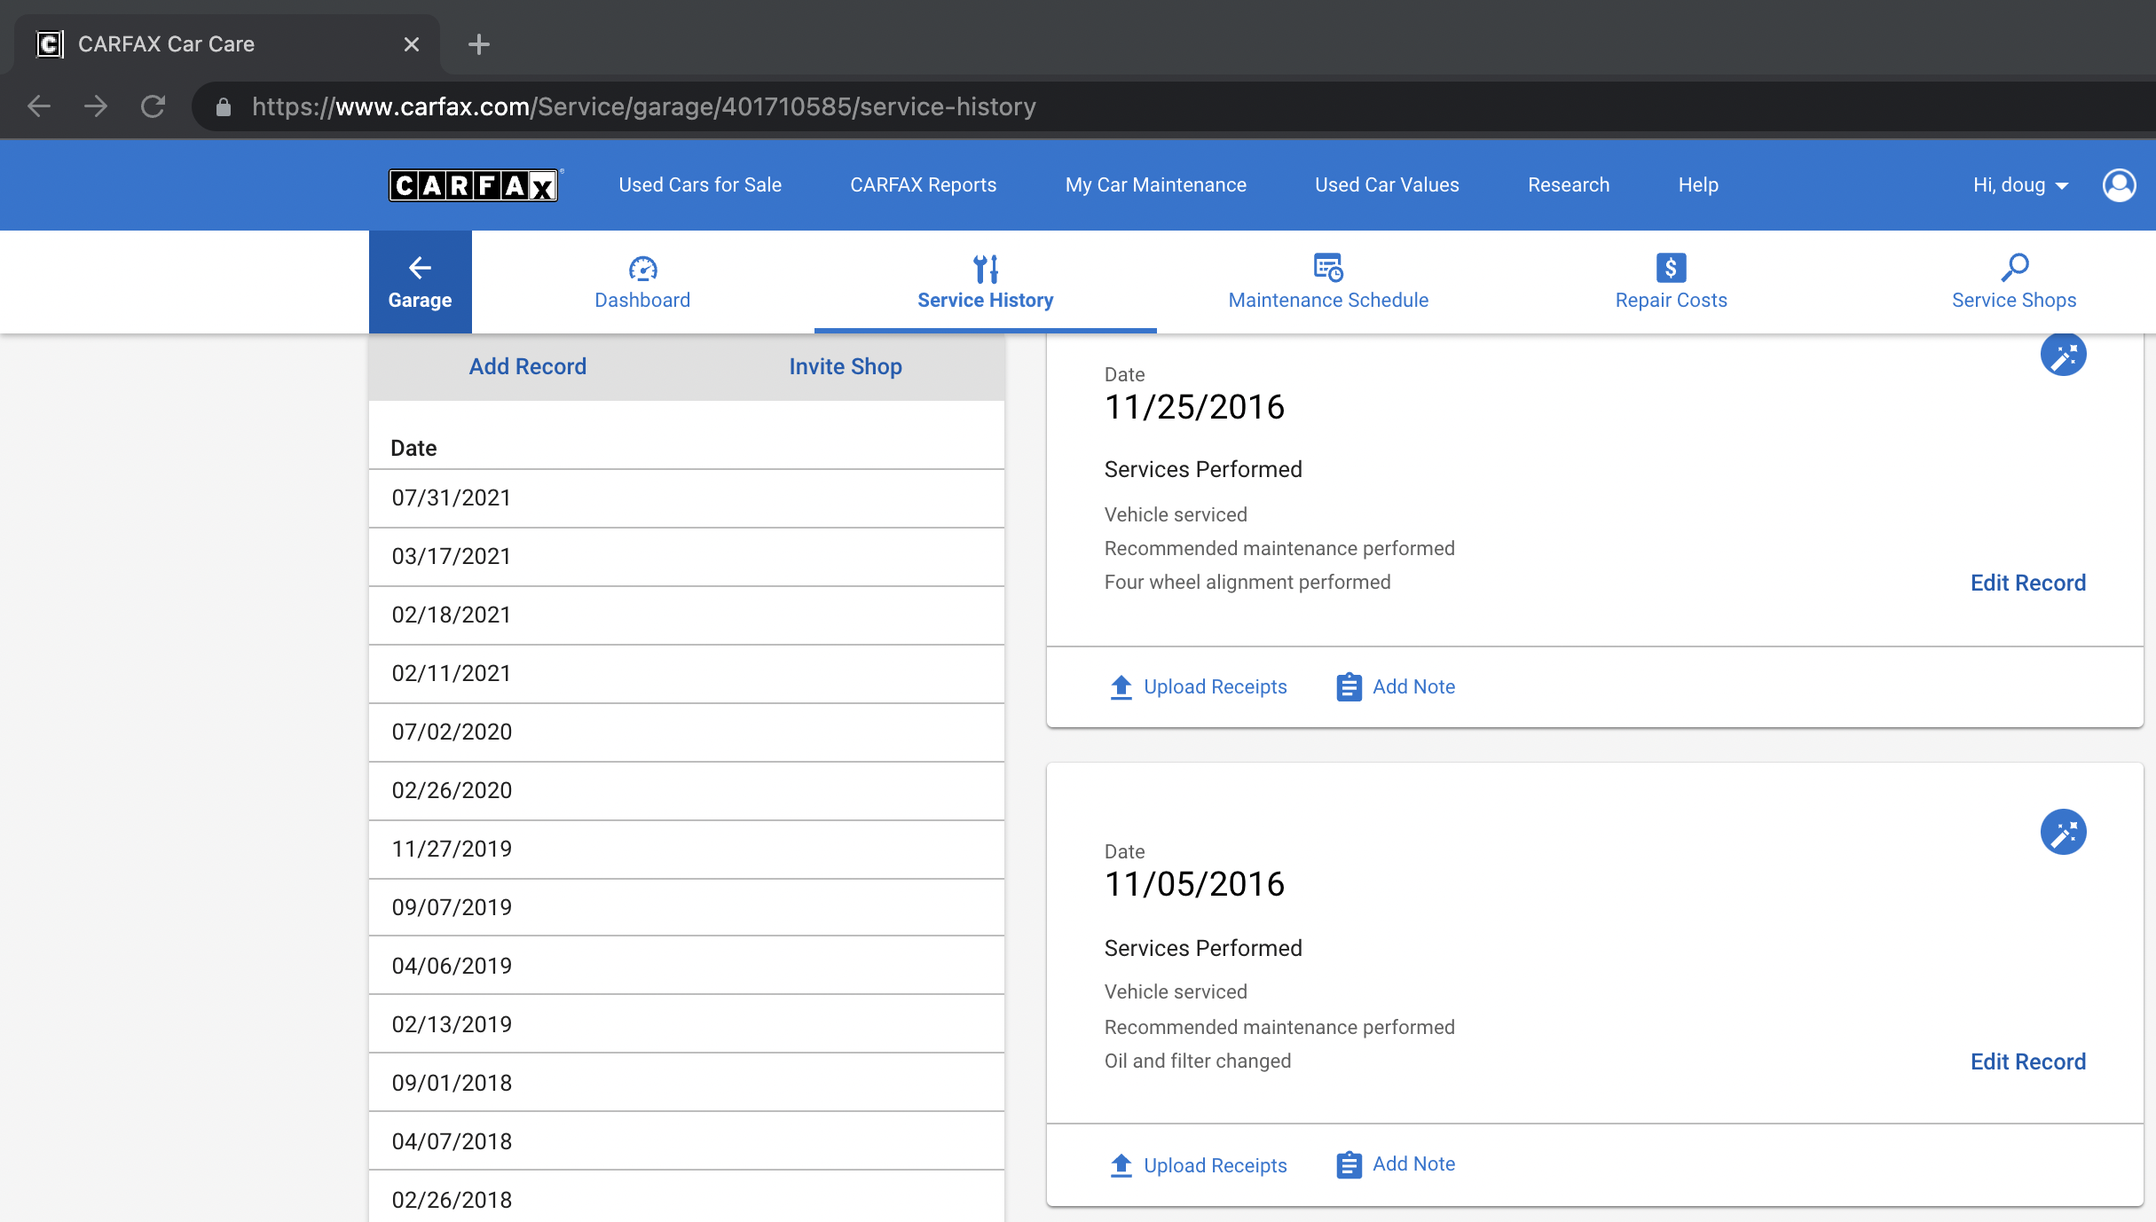Select the 02/13/2019 service date

click(687, 1024)
